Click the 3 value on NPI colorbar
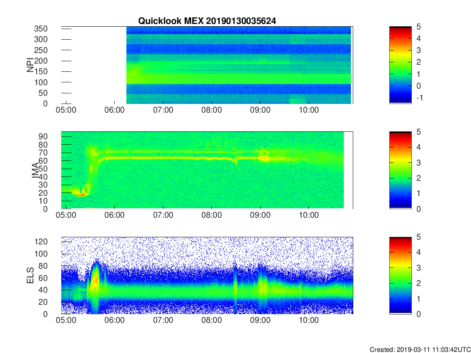The height and width of the screenshot is (353, 471). (x=418, y=50)
